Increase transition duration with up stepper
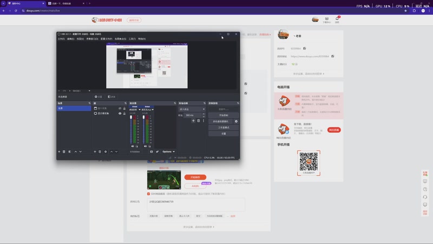 coord(204,114)
